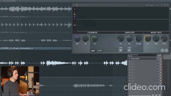Screen dimensions: 171x96
Task: Click the SAT saturation knob
Action: pyautogui.click(x=85, y=39)
